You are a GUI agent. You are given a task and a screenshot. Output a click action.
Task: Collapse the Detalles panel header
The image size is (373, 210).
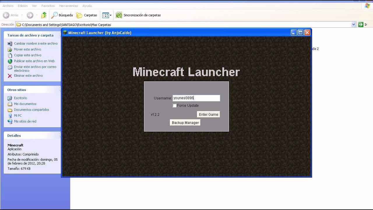32,135
